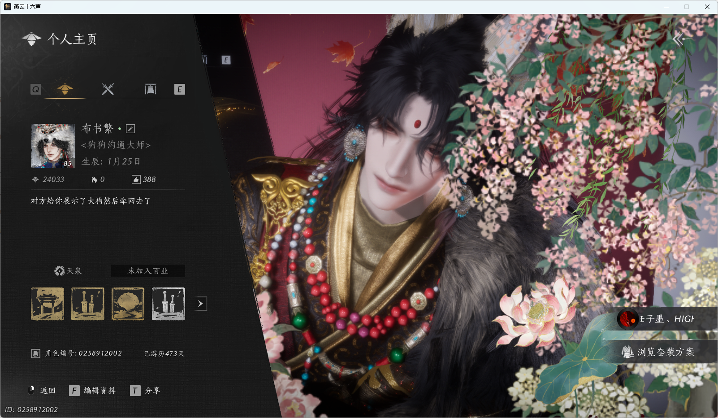Click 编辑资料 edit profile button

100,391
